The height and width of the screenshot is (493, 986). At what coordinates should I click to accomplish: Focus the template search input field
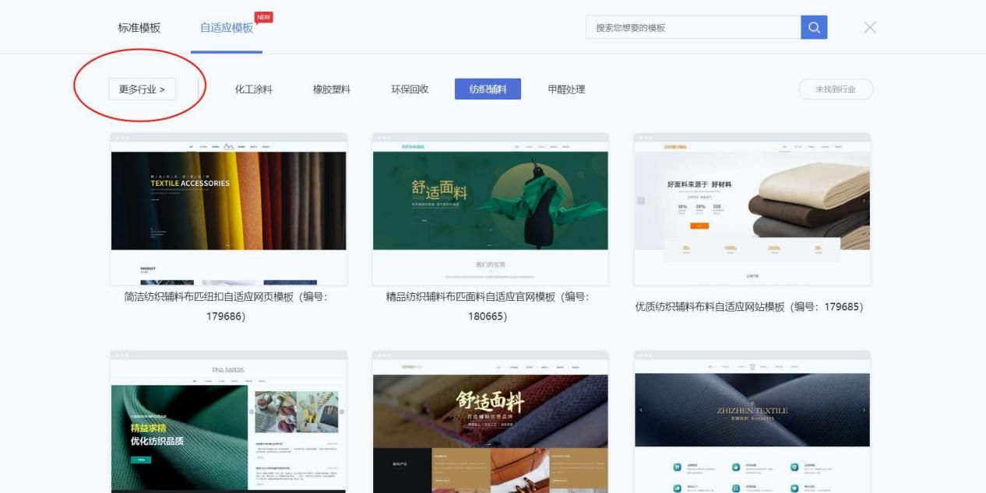pos(693,27)
